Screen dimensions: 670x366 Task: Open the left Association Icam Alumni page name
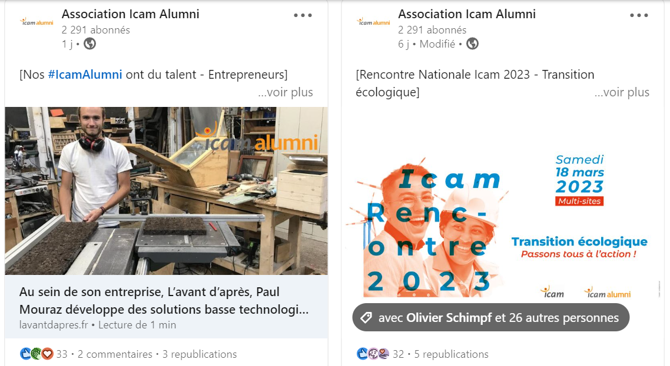point(130,14)
